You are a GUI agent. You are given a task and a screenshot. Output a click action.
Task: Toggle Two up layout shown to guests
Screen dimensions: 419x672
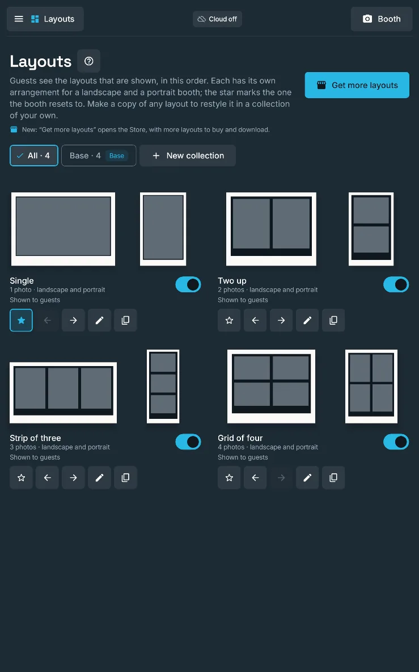[x=396, y=284]
